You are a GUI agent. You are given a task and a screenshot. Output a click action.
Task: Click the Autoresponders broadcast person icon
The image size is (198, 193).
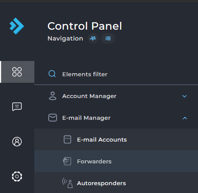pos(67,183)
